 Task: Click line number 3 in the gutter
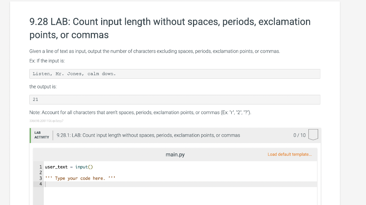coord(41,178)
